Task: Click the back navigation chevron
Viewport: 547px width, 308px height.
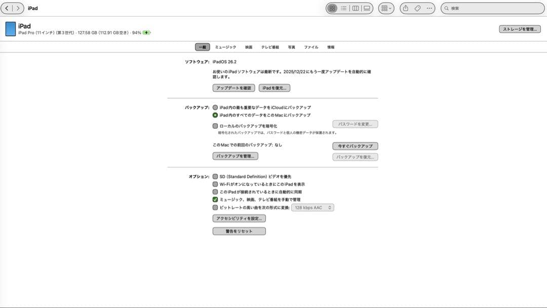Action: (7, 8)
